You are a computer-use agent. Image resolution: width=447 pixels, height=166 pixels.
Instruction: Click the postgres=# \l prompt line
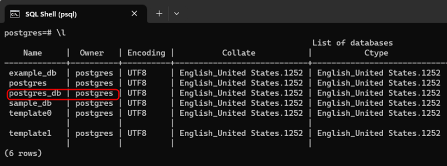[x=35, y=33]
